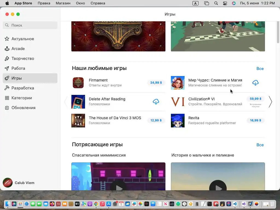Open the Firmament banner artwork at top

(118, 36)
